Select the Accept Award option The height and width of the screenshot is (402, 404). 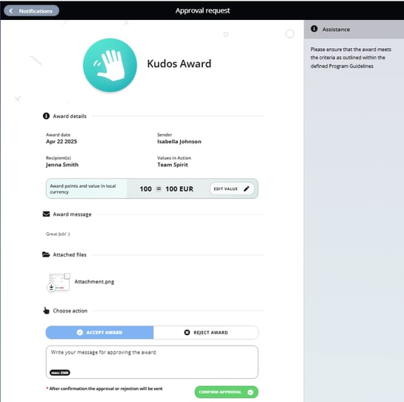99,332
